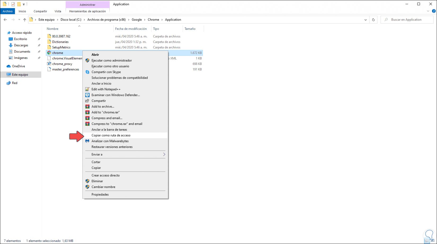Switch to large thumbnails view icon in status bar
The width and height of the screenshot is (437, 244).
click(x=432, y=241)
